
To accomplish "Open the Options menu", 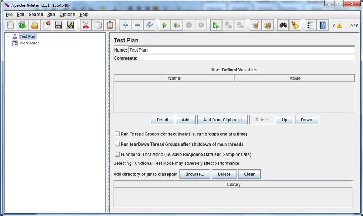I will (x=67, y=14).
